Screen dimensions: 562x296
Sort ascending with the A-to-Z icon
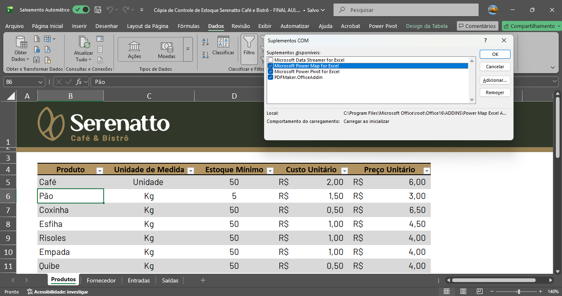[206, 42]
